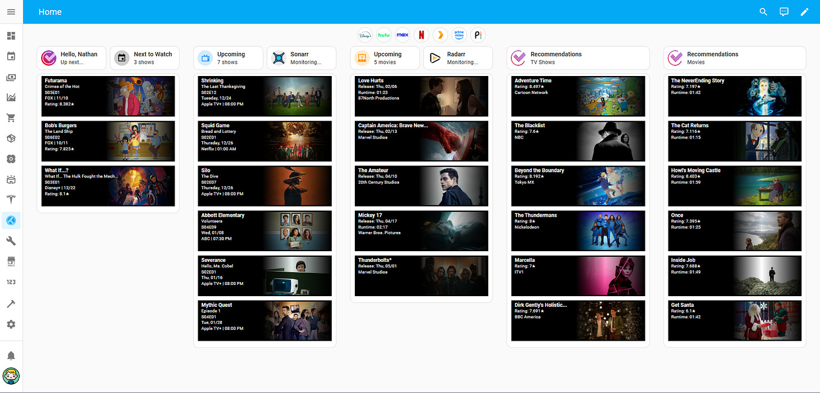Open notifications bell in sidebar
820x393 pixels.
pyautogui.click(x=11, y=356)
